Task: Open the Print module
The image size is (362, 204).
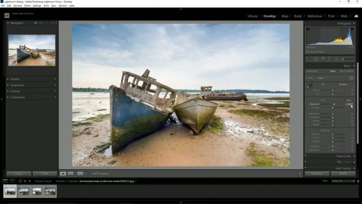Action: [331, 16]
